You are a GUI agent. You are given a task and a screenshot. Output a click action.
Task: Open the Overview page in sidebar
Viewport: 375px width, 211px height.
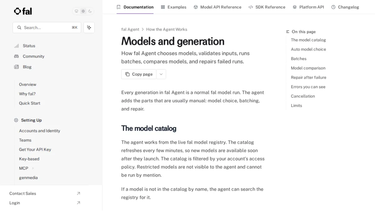click(27, 84)
